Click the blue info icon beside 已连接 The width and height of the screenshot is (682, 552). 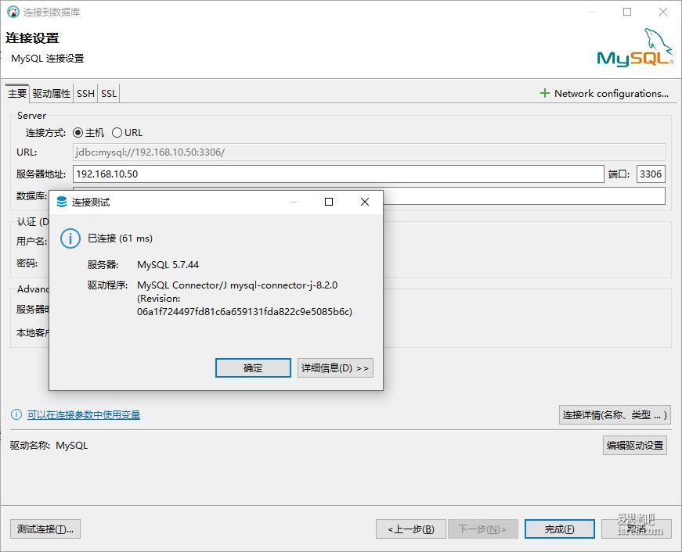(70, 238)
